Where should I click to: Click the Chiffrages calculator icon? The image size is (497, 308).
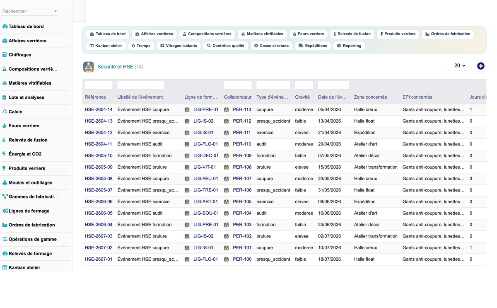click(x=5, y=55)
